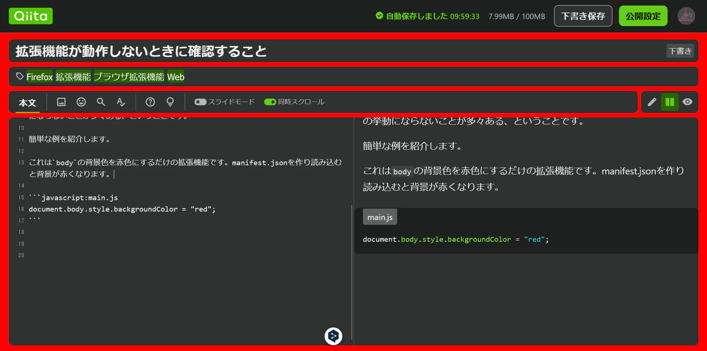
Task: Click editor line 13 text
Action: (x=185, y=168)
